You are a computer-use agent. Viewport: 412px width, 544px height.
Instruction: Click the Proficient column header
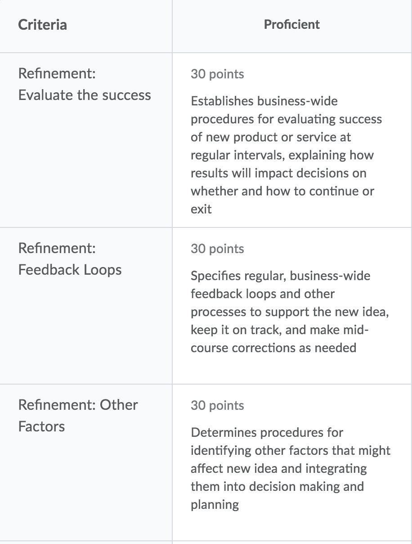pyautogui.click(x=292, y=24)
